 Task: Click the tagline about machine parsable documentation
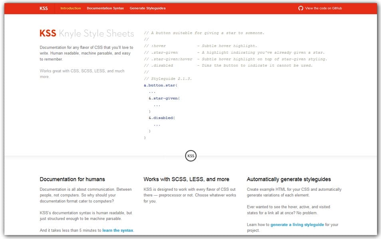86,53
